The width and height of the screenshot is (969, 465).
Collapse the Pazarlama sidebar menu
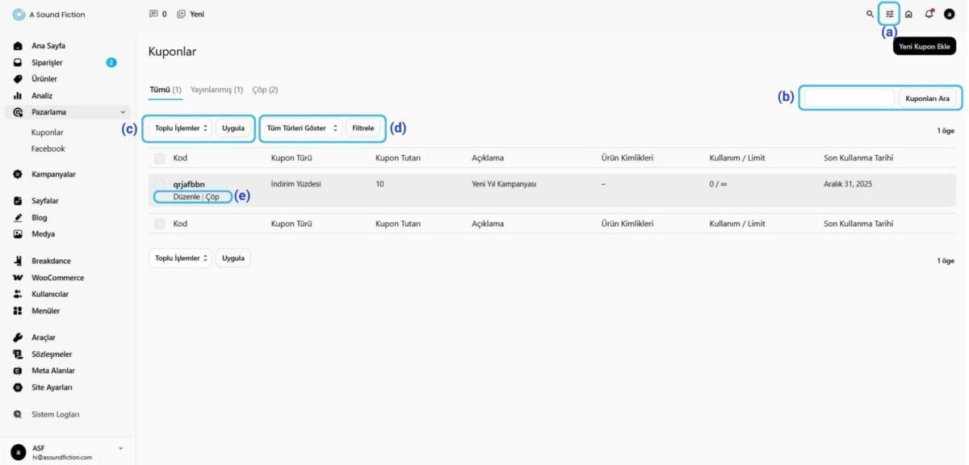click(x=123, y=112)
